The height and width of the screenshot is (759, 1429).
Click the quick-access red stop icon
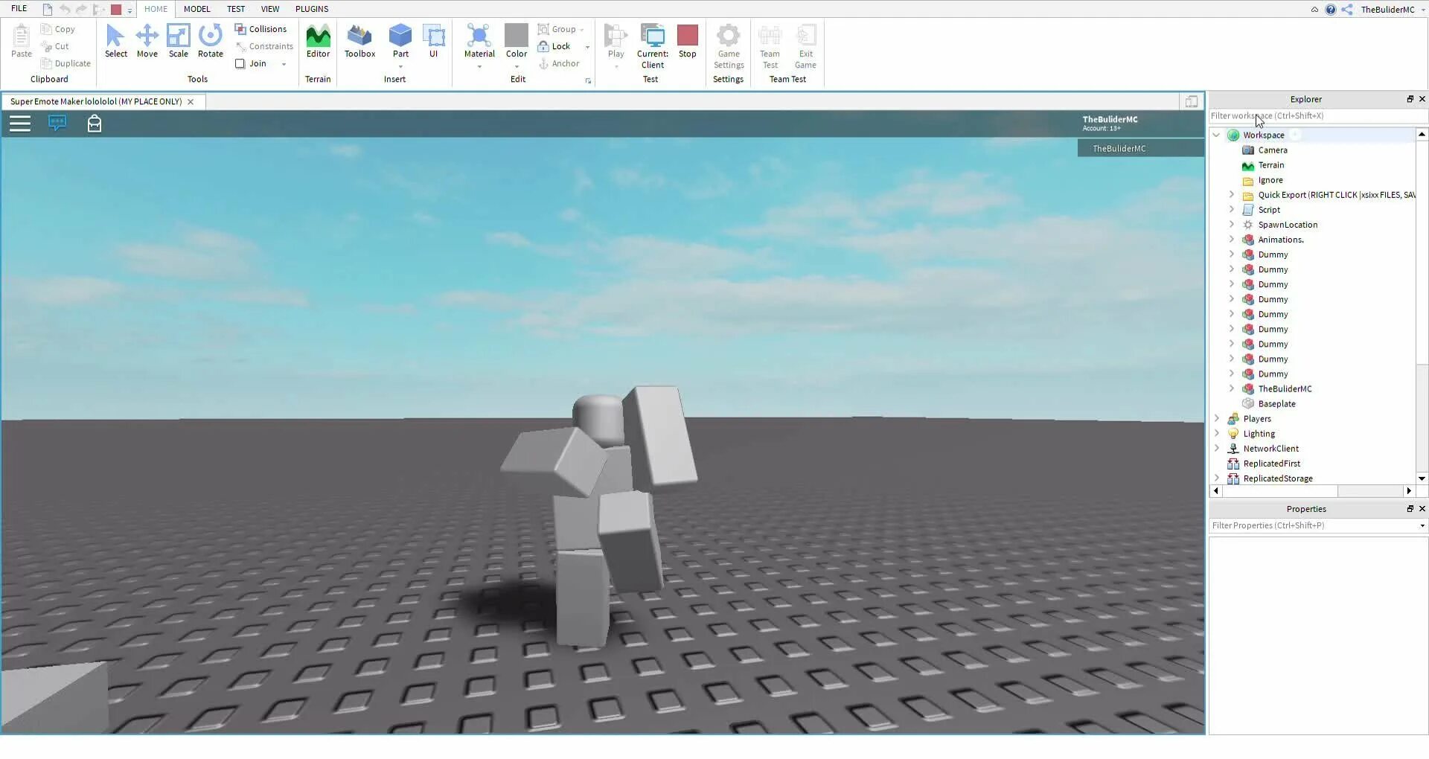click(x=116, y=9)
